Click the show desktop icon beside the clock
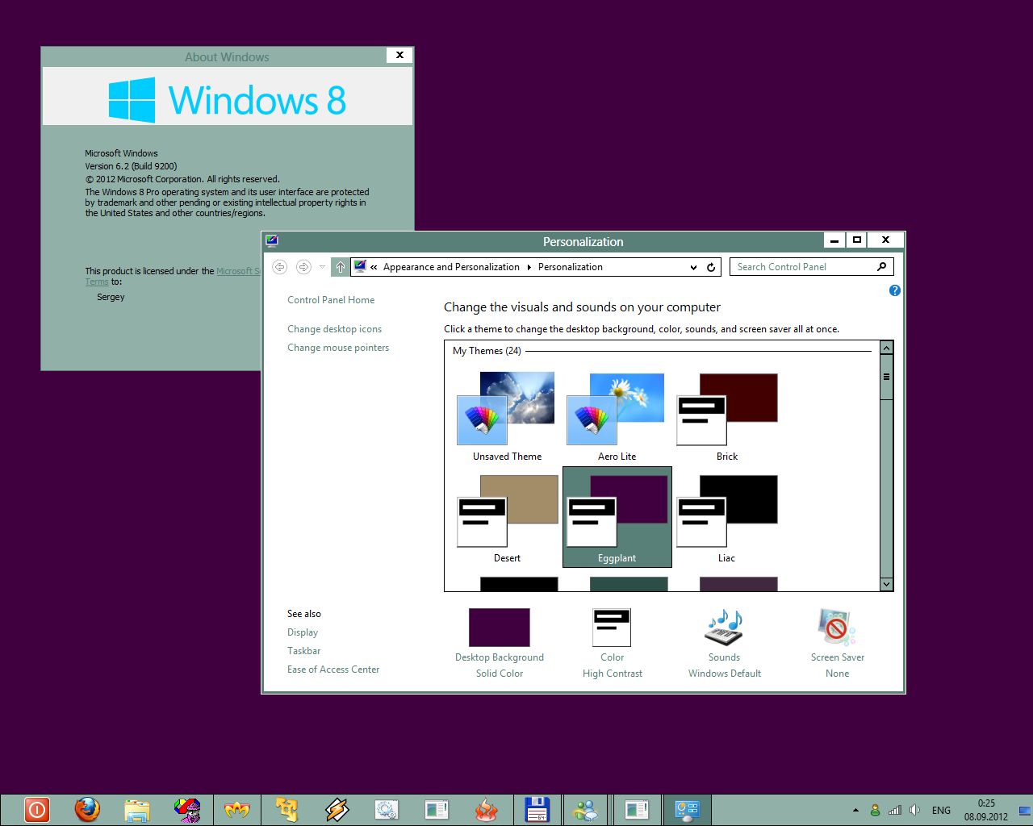The image size is (1033, 826). pos(1026,810)
